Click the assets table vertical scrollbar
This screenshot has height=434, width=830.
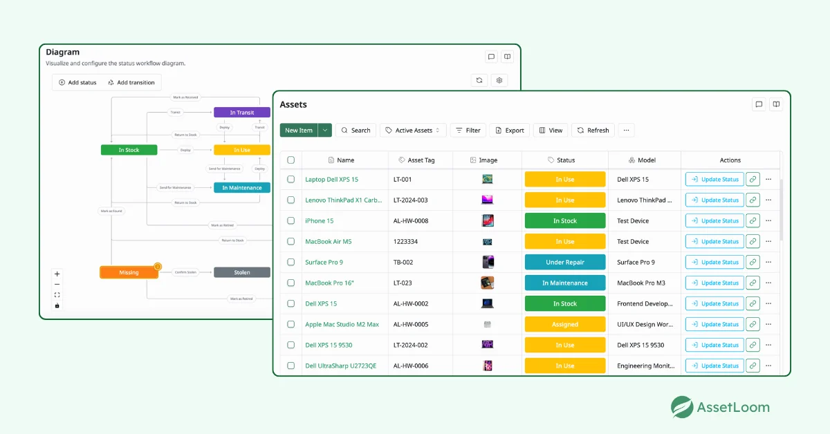(x=782, y=211)
